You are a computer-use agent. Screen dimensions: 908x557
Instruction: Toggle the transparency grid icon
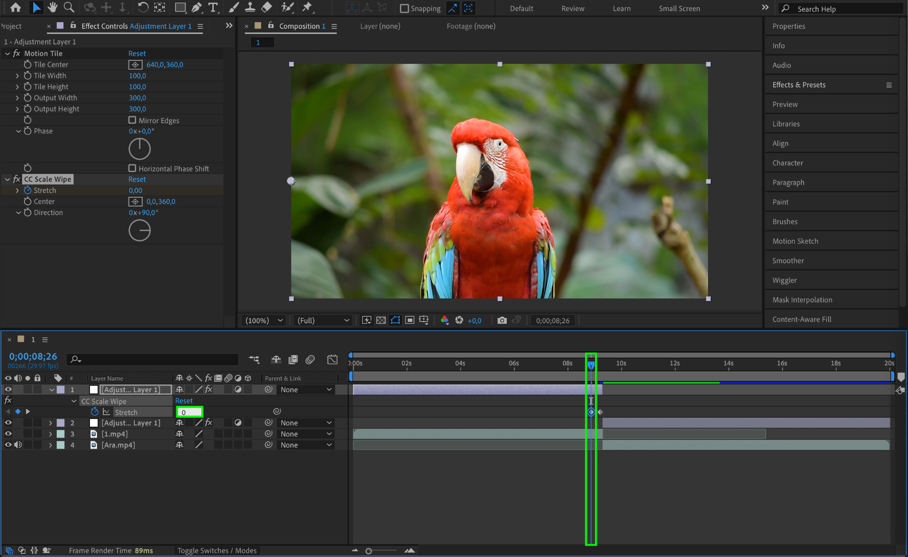pos(381,320)
